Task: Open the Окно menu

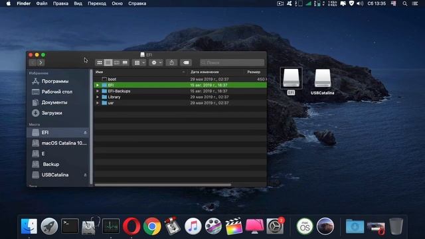Action: [x=117, y=3]
